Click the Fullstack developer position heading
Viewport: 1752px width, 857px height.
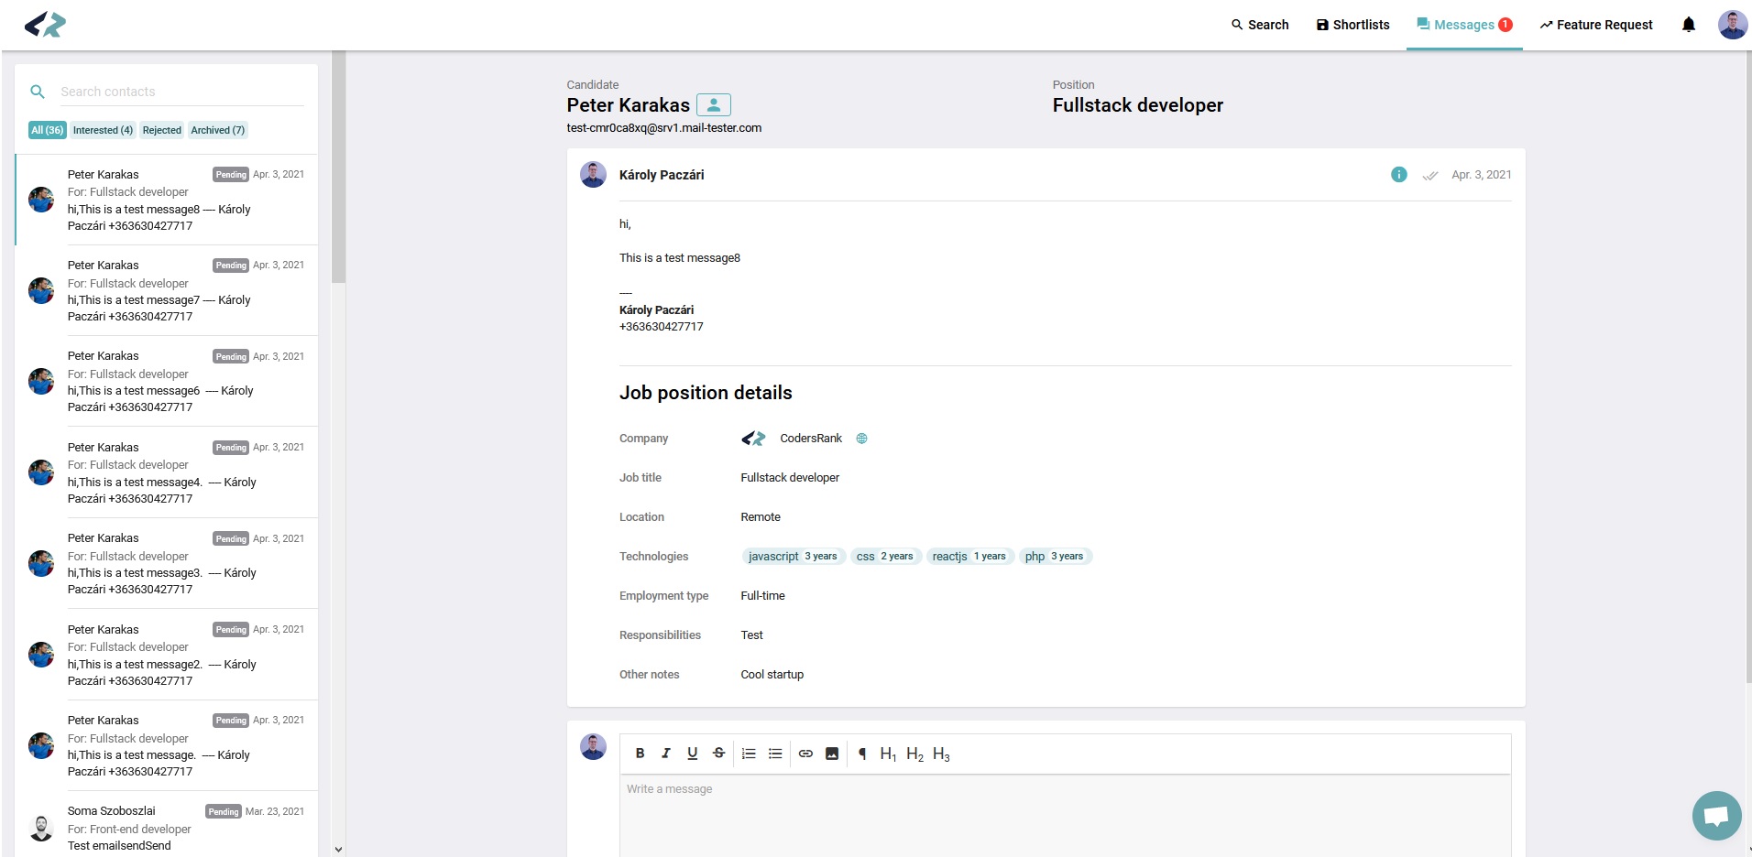pos(1137,105)
